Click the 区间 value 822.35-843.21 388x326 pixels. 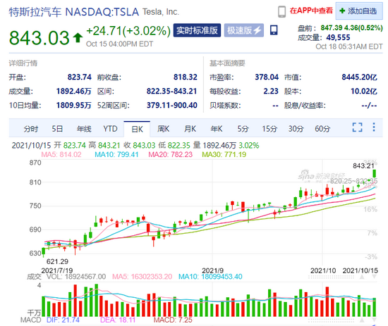171,91
